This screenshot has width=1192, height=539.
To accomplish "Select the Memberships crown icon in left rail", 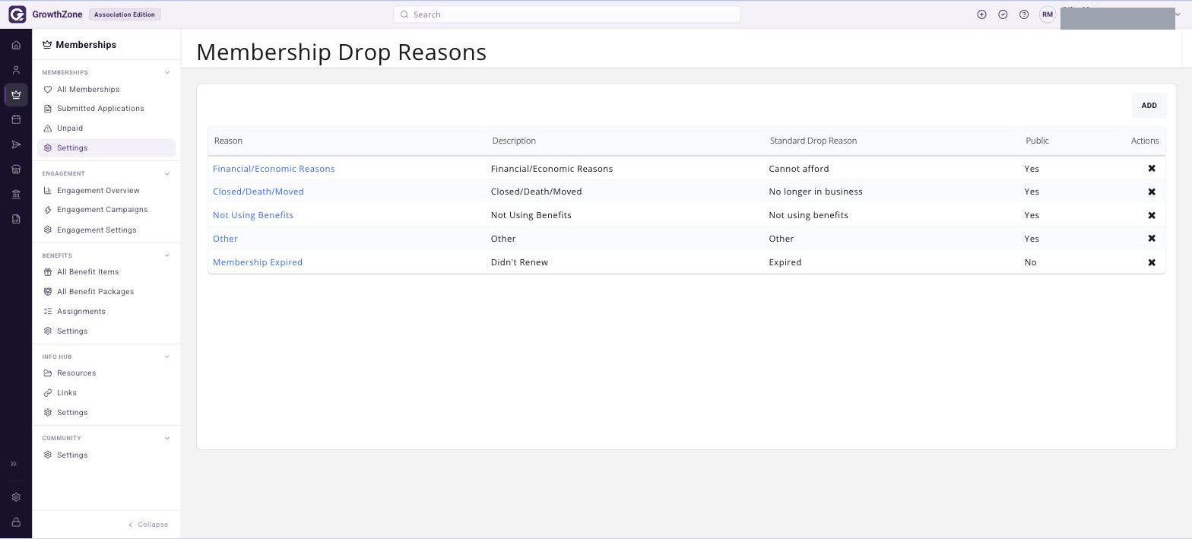I will coord(16,95).
